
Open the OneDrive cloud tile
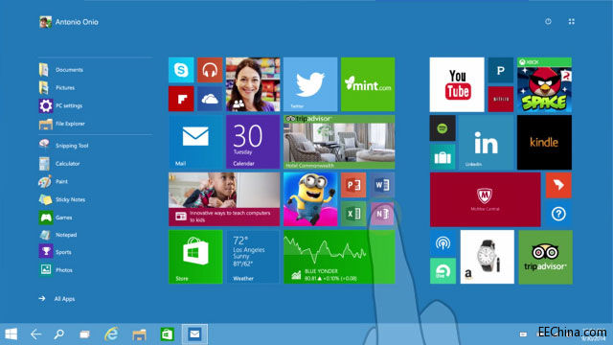pyautogui.click(x=210, y=99)
